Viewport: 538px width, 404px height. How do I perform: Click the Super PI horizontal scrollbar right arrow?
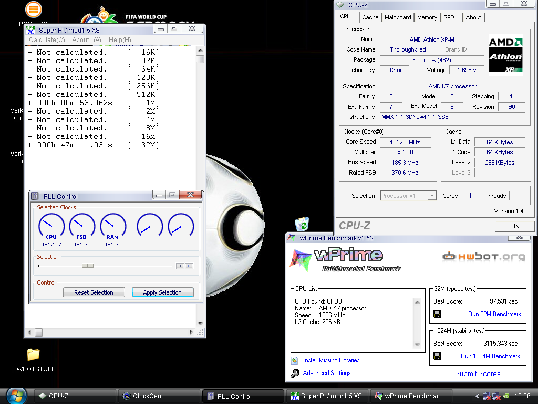point(191,332)
